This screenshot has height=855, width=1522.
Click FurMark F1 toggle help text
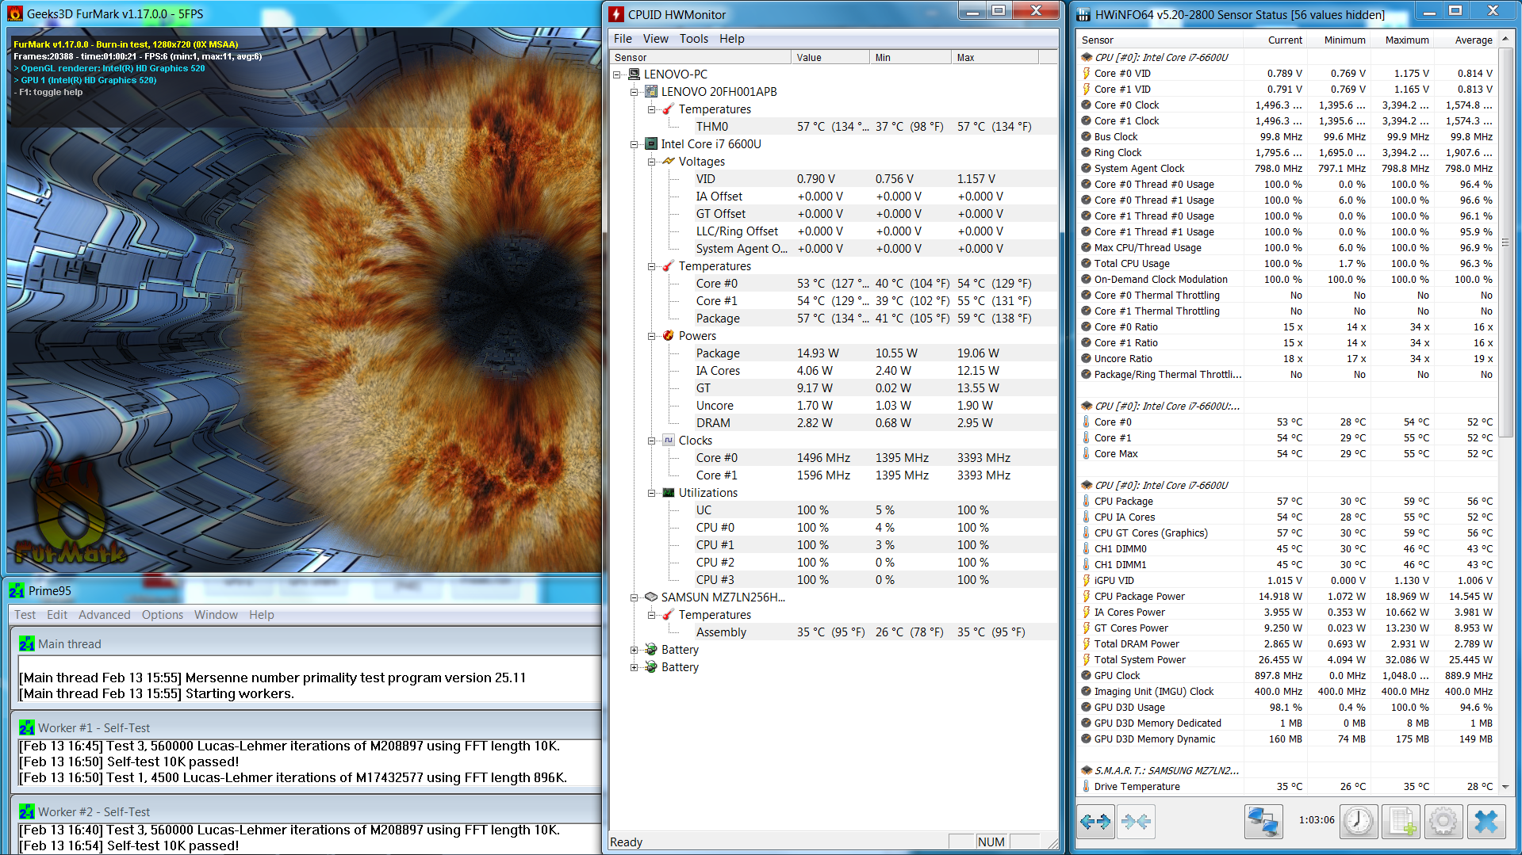(50, 92)
